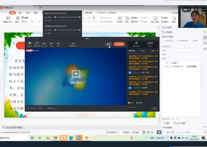The image size is (207, 147).
Task: Start slideshow from status bar play icon
Action: tap(159, 132)
